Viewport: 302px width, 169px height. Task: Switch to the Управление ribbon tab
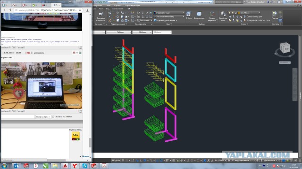117,9
